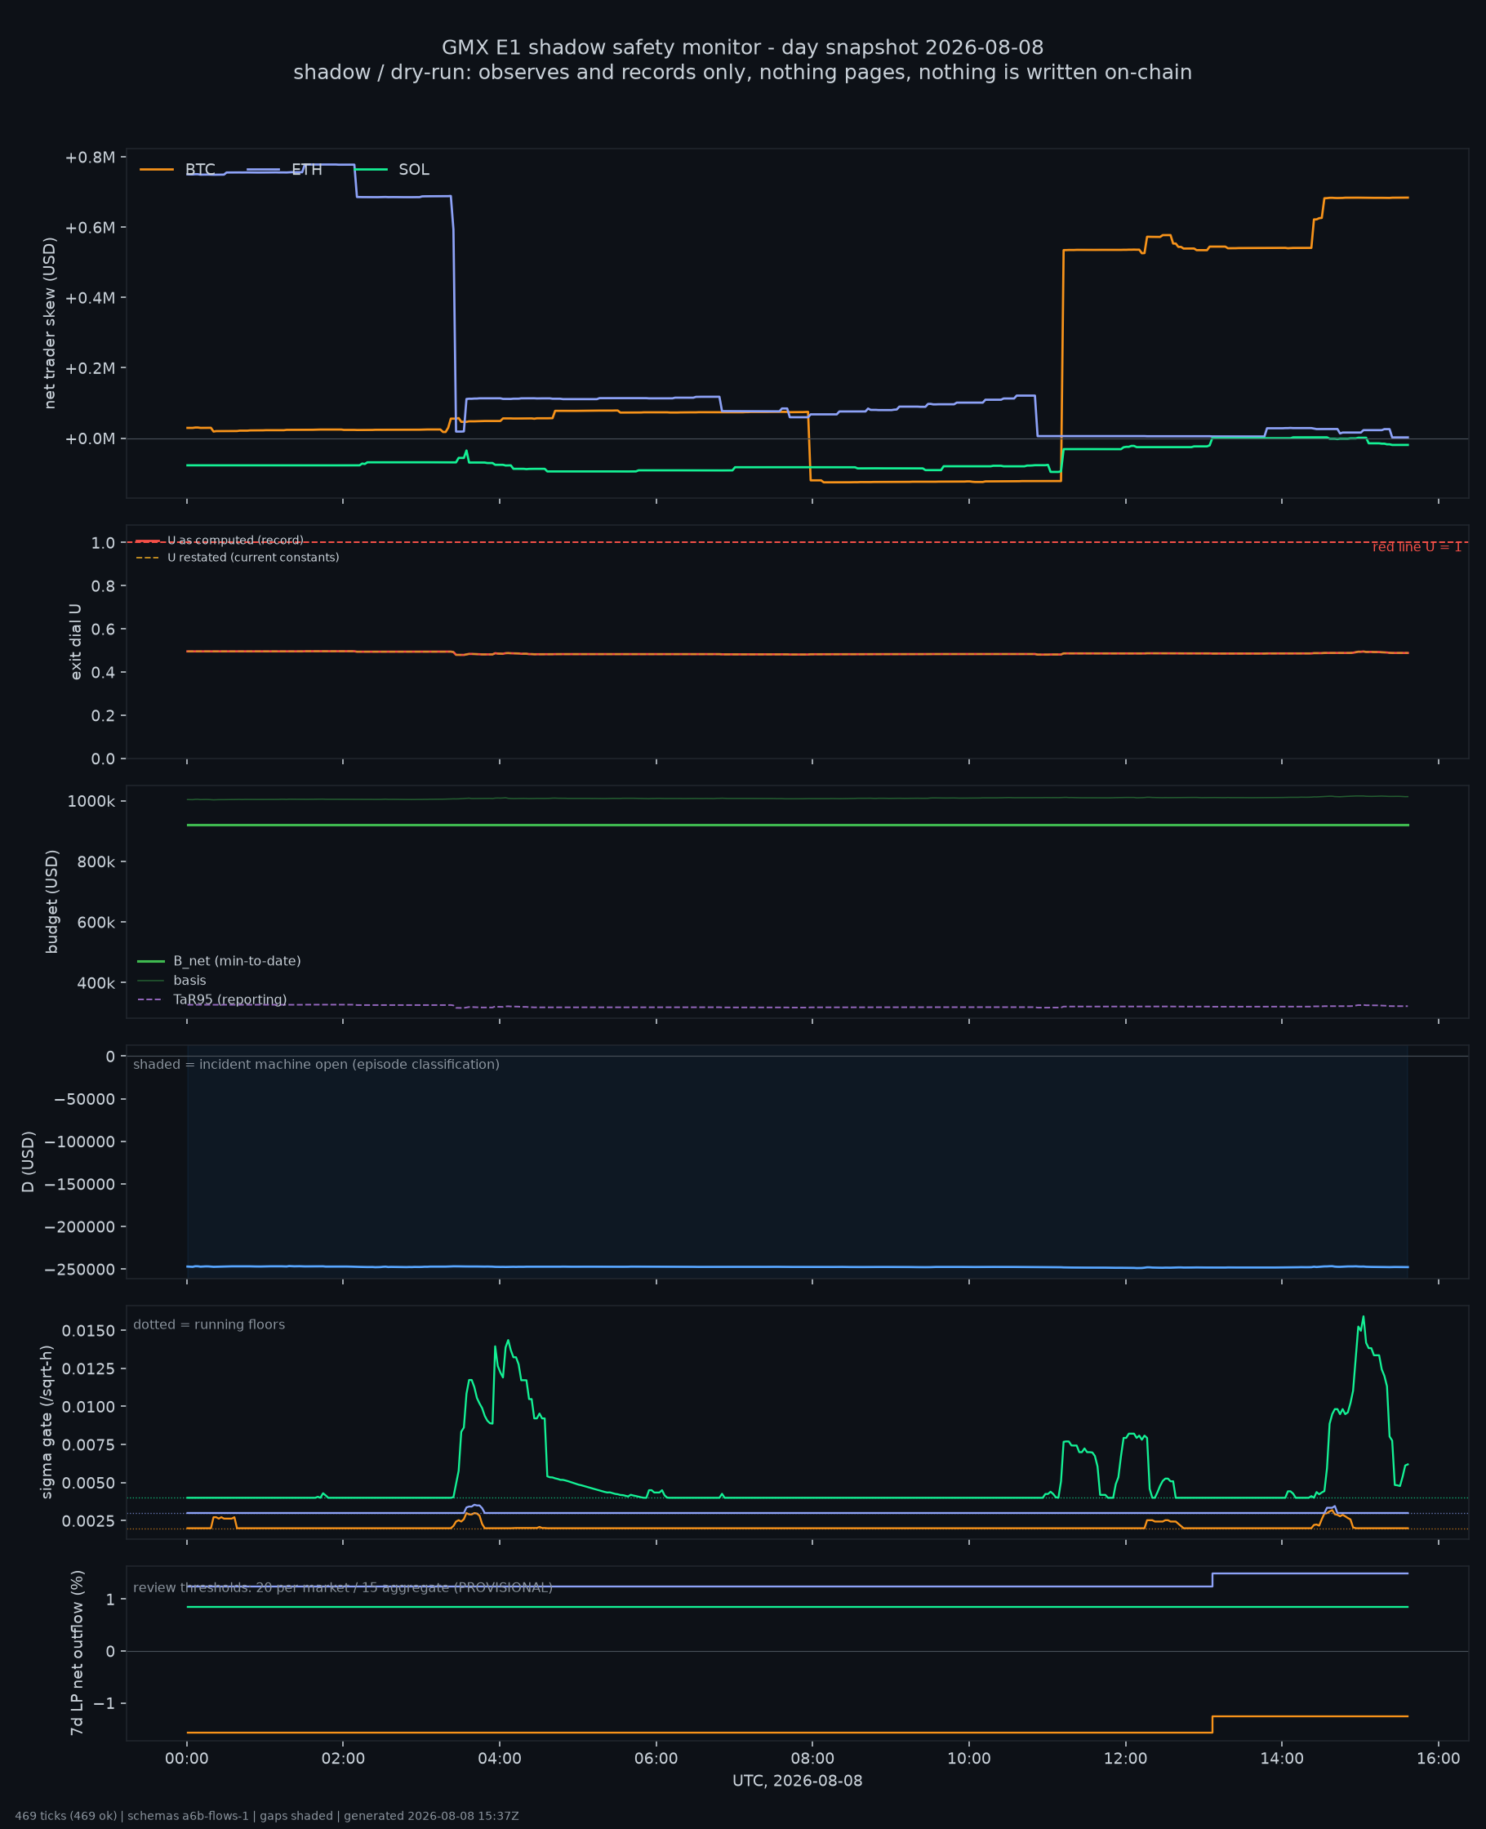Image resolution: width=1486 pixels, height=1829 pixels.
Task: Click the footer line starting "469 ticks"
Action: pyautogui.click(x=267, y=1816)
